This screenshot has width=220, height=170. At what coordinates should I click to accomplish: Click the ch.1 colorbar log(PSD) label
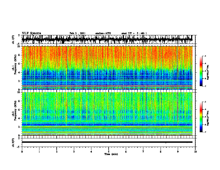[x=208, y=72]
